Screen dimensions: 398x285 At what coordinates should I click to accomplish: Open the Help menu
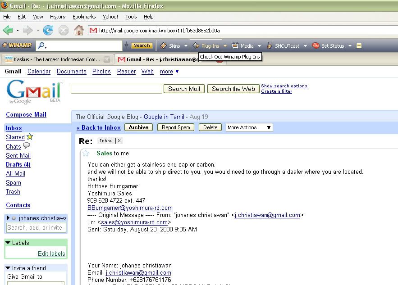coord(148,17)
